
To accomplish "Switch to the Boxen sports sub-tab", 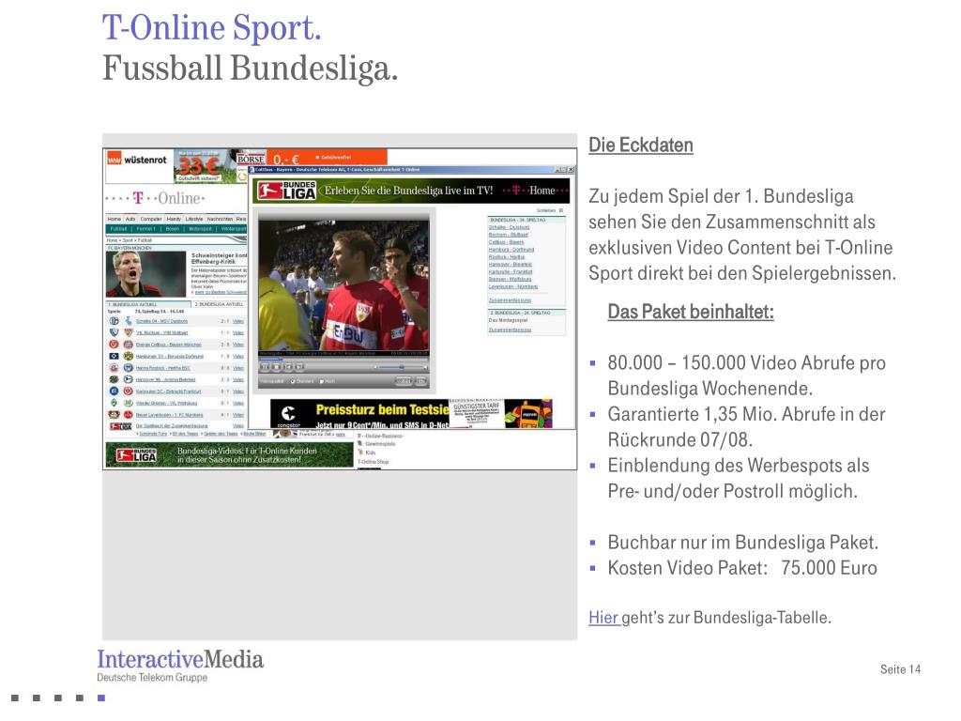I will pos(173,229).
